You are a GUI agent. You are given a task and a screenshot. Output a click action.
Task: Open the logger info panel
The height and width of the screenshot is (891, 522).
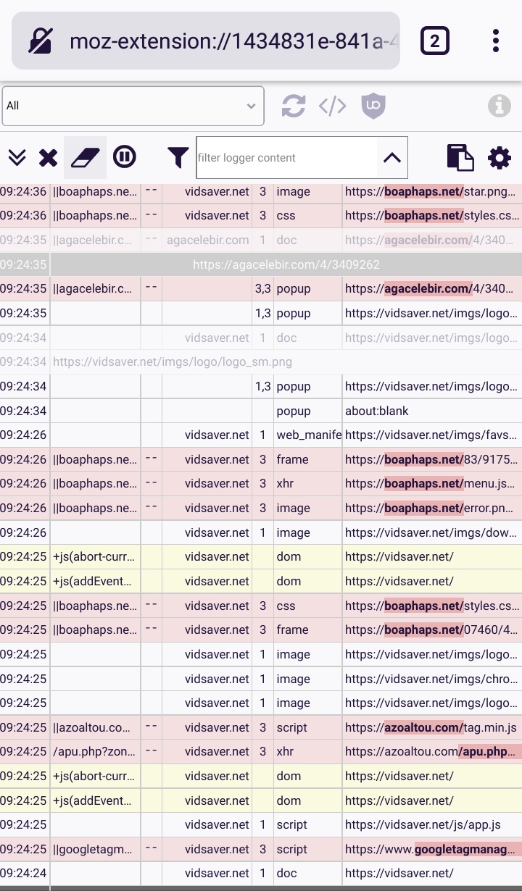(501, 106)
